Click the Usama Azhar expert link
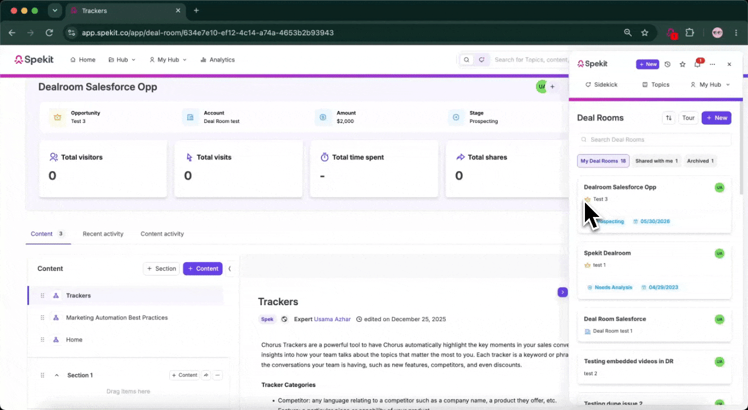 332,319
